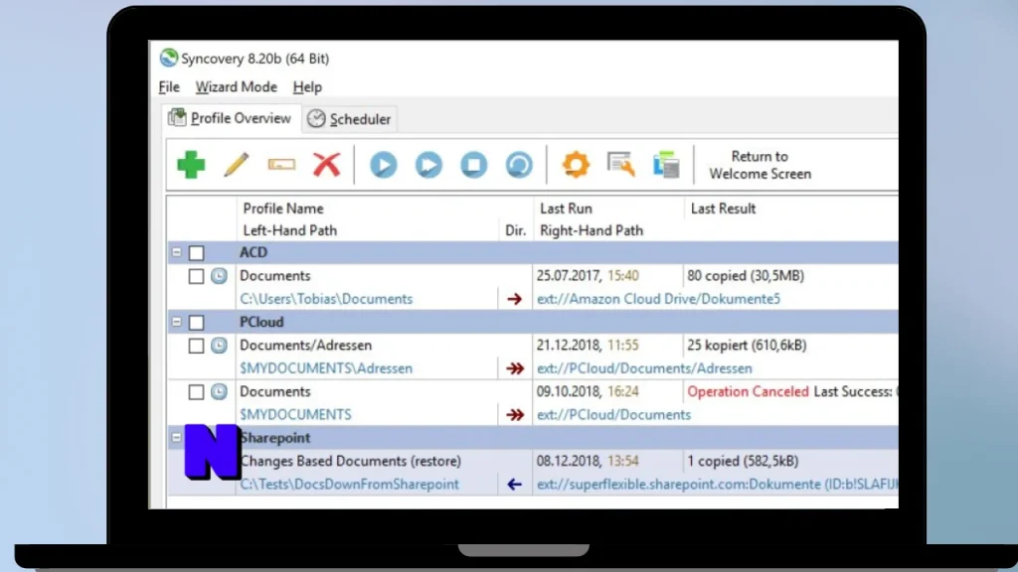Open the Wizard Mode menu

[x=237, y=87]
